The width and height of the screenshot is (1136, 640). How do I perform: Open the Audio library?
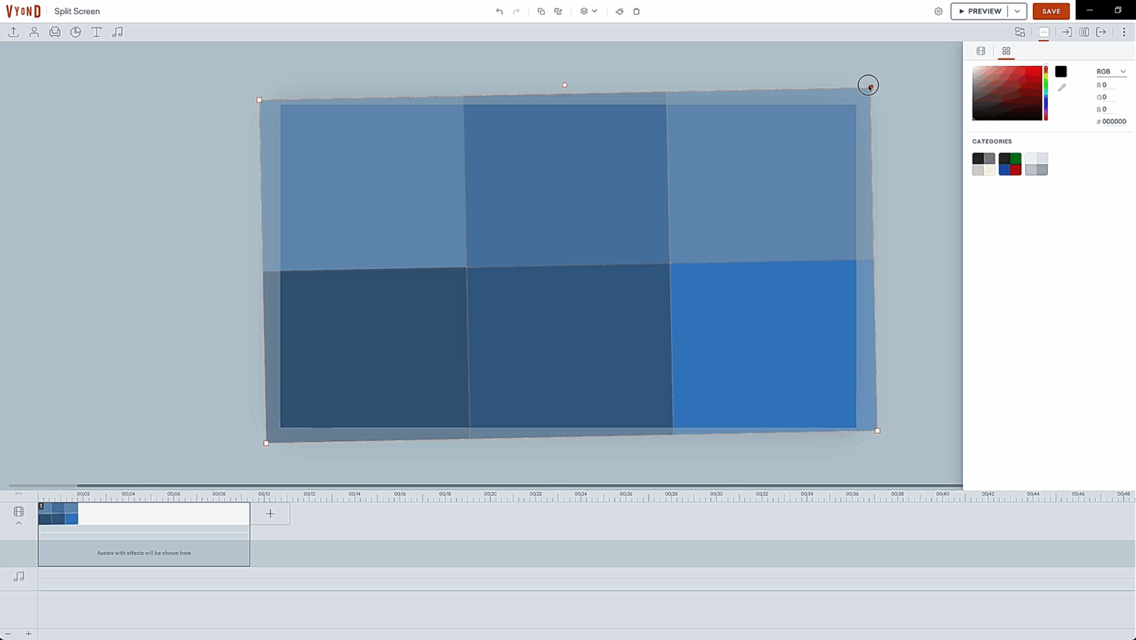point(117,32)
